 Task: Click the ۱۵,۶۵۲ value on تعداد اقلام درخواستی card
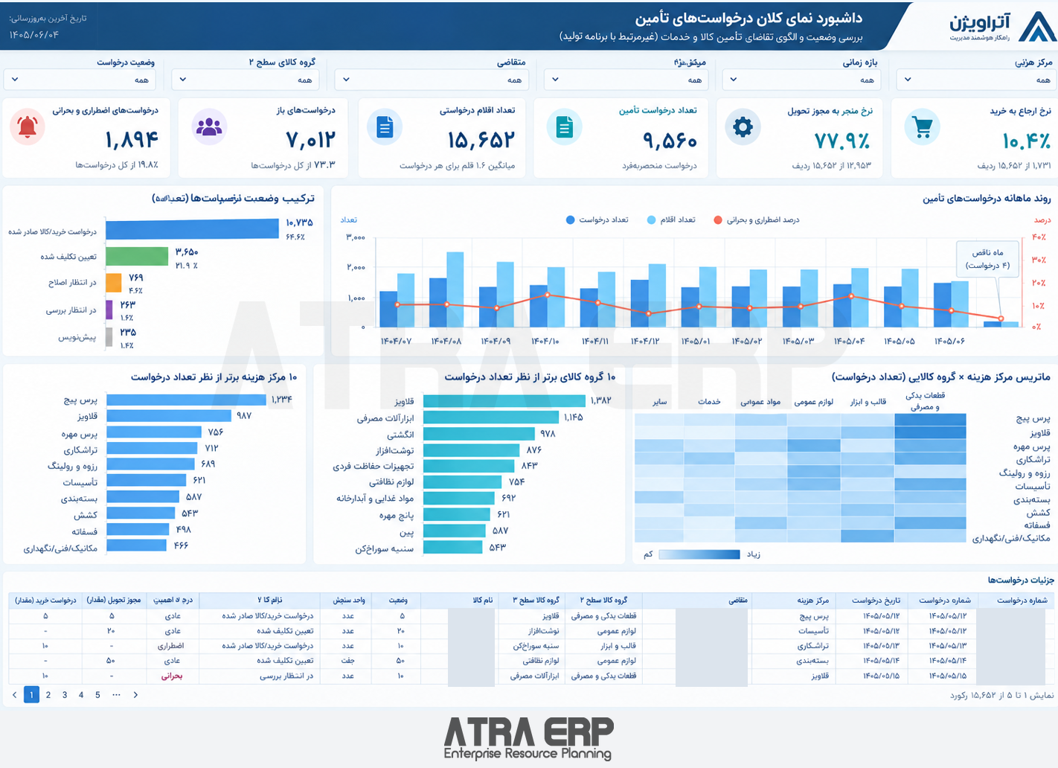coord(481,140)
